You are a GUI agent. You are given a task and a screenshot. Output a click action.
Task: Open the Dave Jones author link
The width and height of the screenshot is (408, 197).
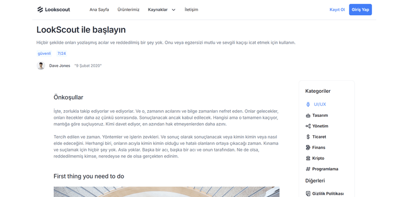(x=60, y=66)
